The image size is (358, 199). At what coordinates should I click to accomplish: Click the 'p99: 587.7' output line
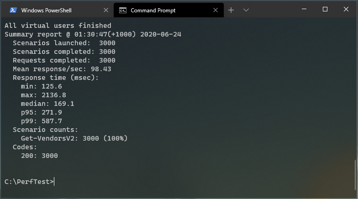click(41, 121)
